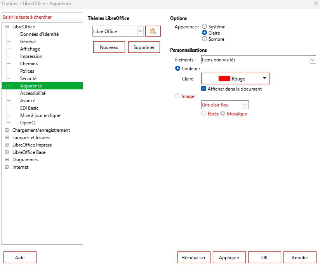Select the Langues et locales label

(31, 138)
